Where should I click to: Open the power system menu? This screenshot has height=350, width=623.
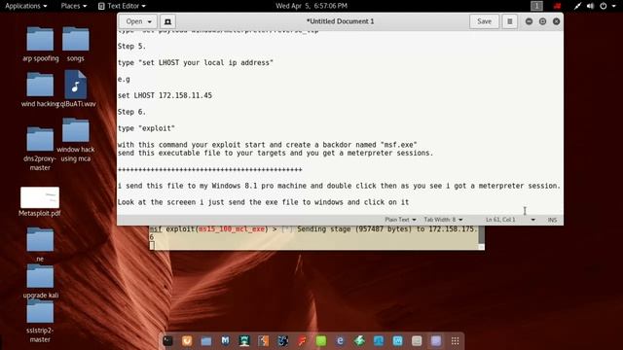pos(607,6)
